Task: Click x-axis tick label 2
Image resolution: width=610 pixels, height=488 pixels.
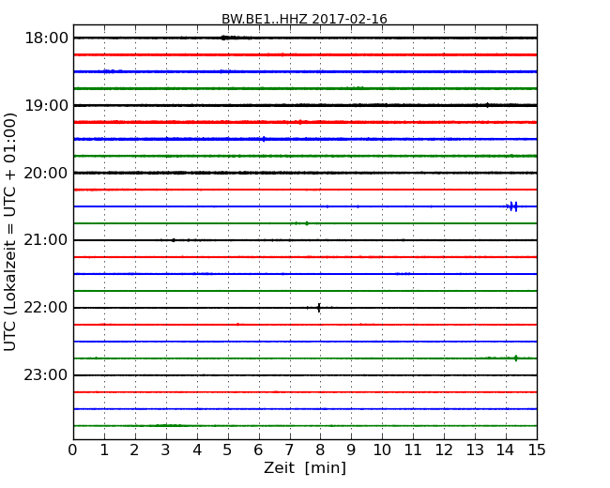Action: point(134,450)
